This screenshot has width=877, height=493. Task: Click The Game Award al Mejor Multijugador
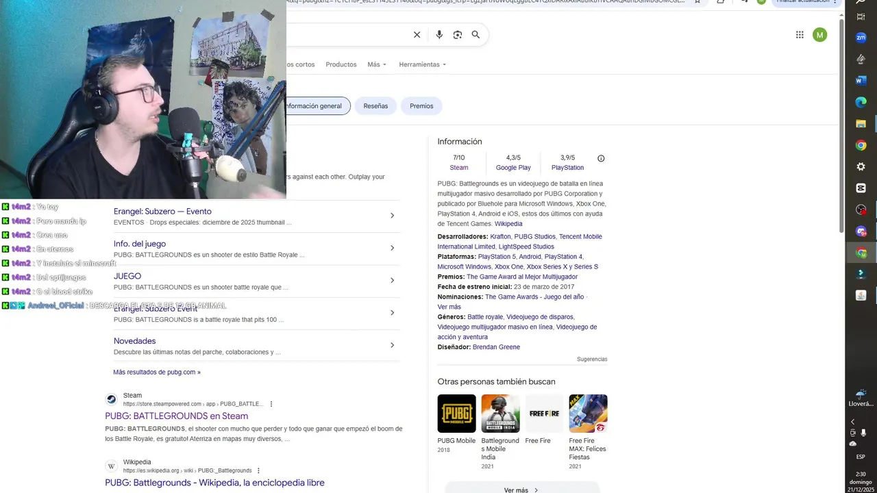[522, 277]
